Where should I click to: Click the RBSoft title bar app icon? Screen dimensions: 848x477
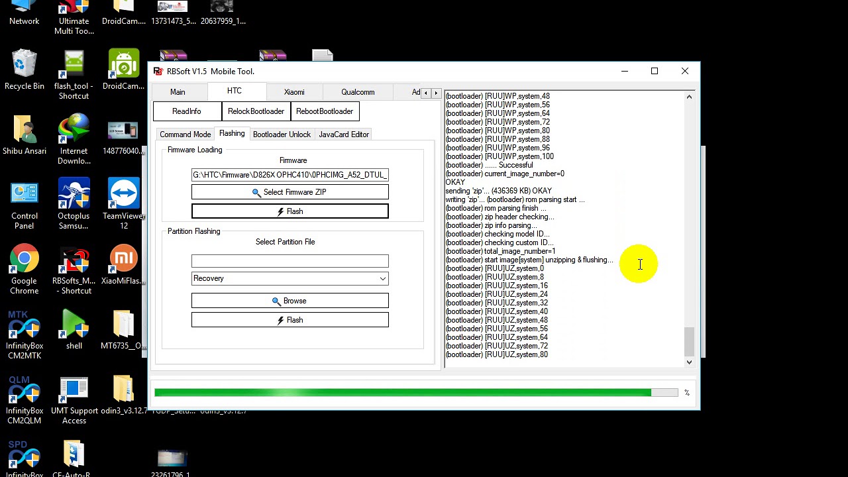158,71
